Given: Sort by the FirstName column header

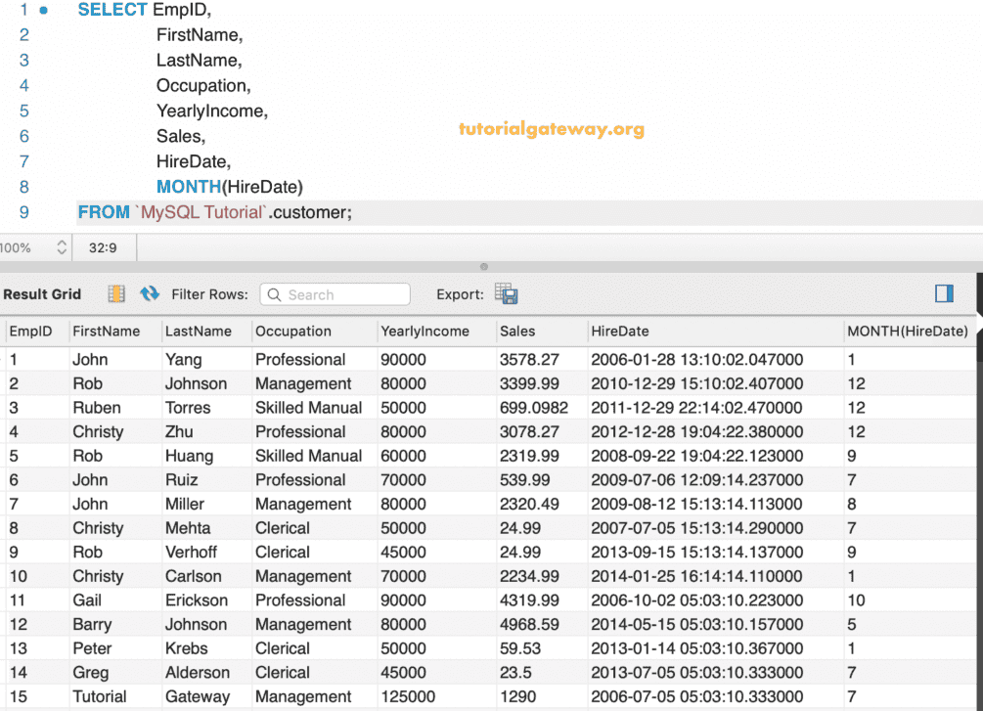Looking at the screenshot, I should [x=106, y=332].
